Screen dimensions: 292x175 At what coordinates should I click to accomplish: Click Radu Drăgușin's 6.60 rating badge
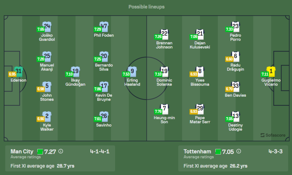(x=230, y=59)
